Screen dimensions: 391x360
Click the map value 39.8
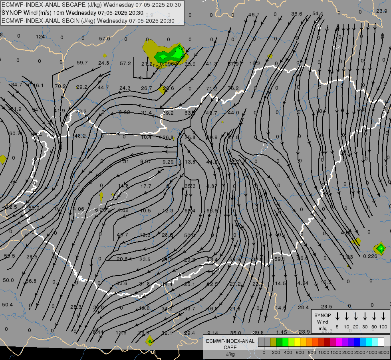click(258, 332)
